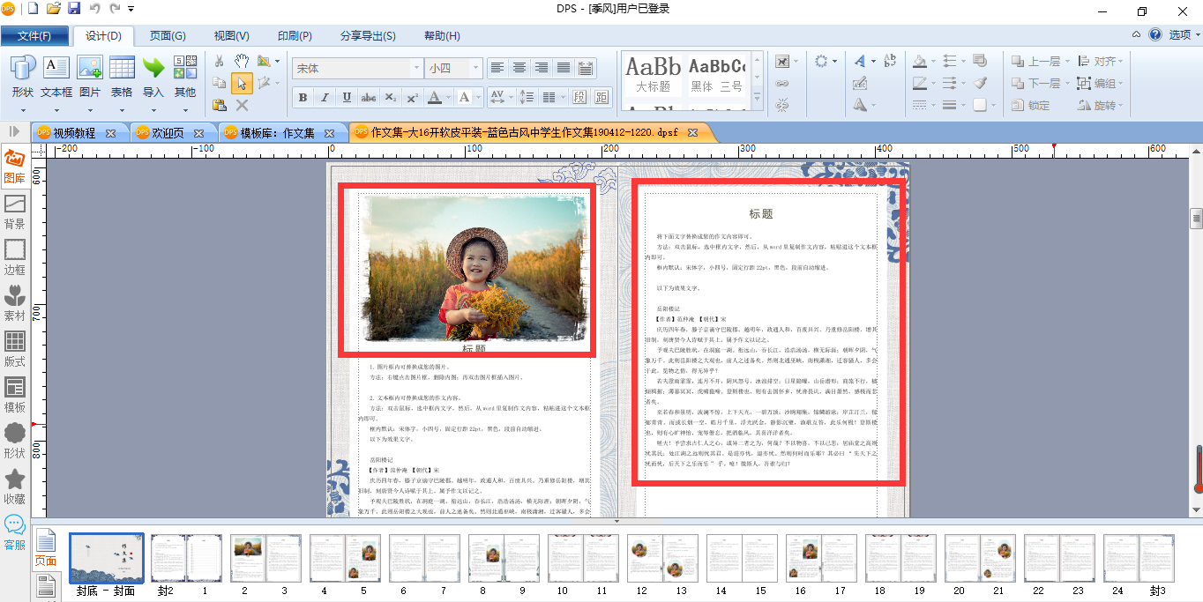
Task: Toggle italic text formatting
Action: 325,97
